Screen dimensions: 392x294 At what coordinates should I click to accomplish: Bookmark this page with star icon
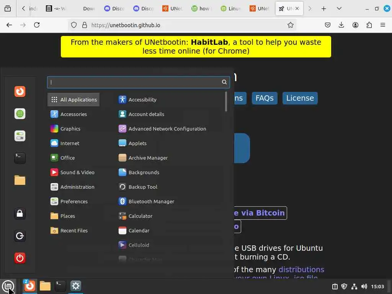tap(290, 25)
